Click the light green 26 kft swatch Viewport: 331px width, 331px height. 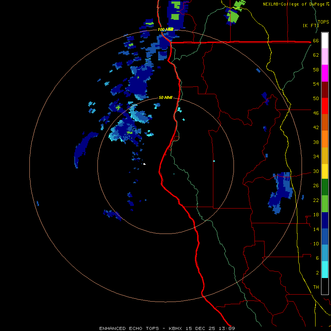(x=325, y=204)
